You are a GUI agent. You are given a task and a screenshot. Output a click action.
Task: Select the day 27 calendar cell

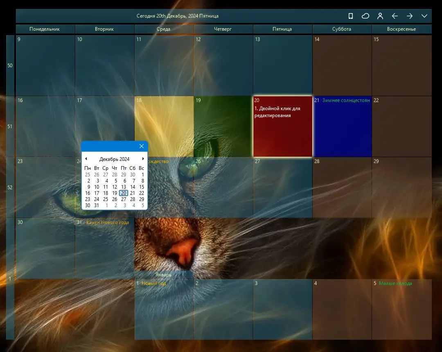(283, 187)
